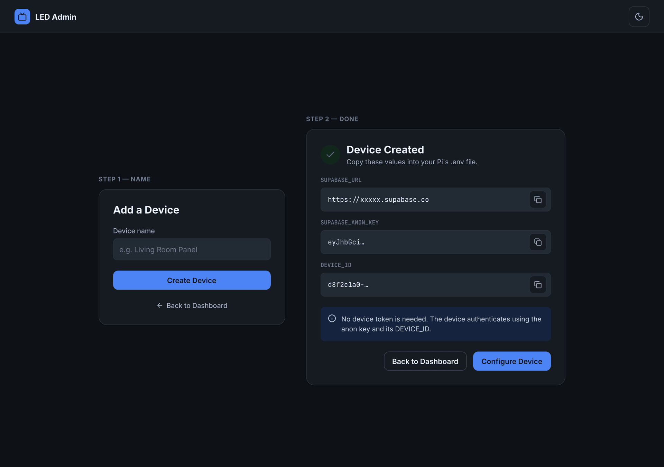Click the STEP 2 — DONE label
This screenshot has height=467, width=664.
332,119
